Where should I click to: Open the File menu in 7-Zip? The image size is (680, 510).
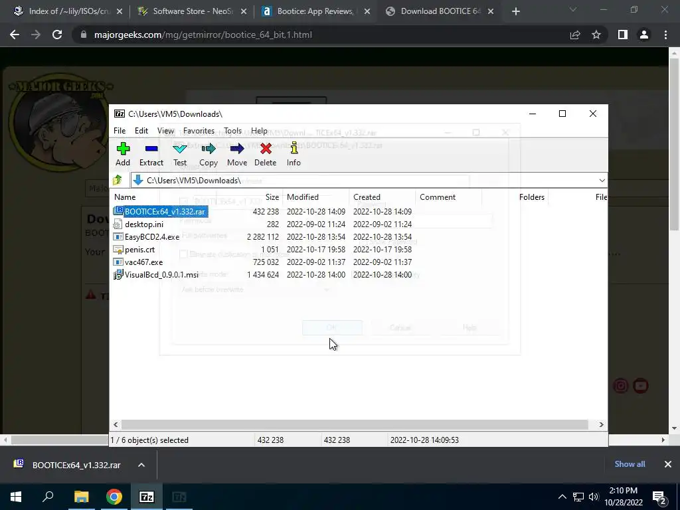(x=120, y=131)
